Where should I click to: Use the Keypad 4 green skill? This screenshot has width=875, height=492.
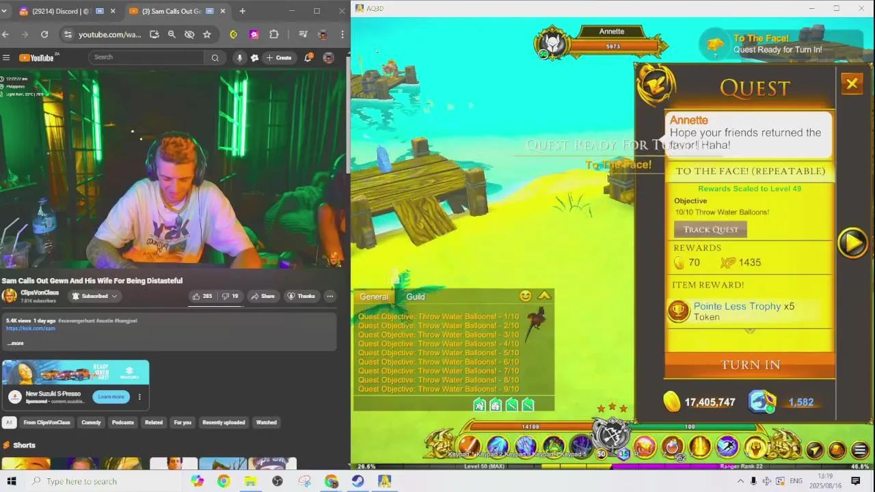pyautogui.click(x=554, y=446)
